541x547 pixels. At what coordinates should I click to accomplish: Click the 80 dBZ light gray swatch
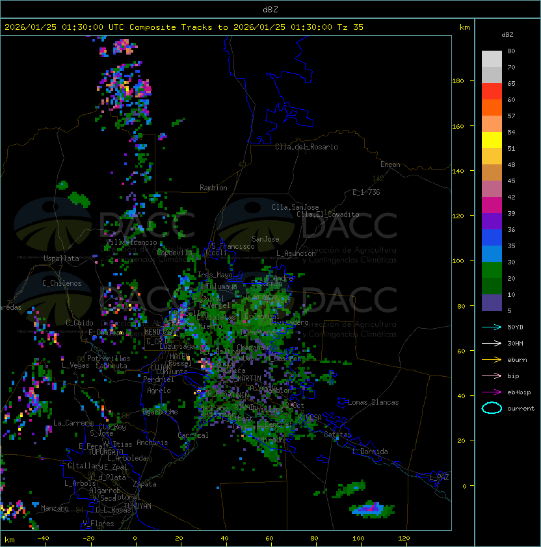(492, 59)
